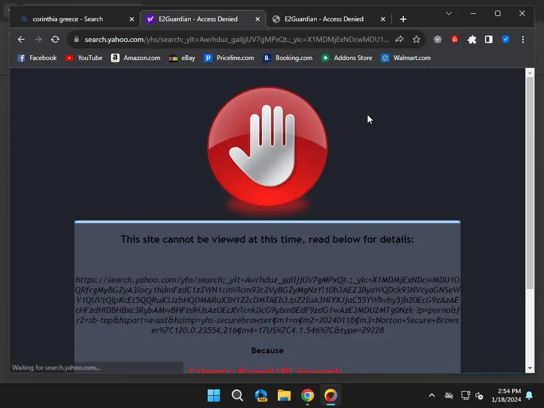Launch the PRE browser taskbar icon
The height and width of the screenshot is (408, 544).
(260, 395)
